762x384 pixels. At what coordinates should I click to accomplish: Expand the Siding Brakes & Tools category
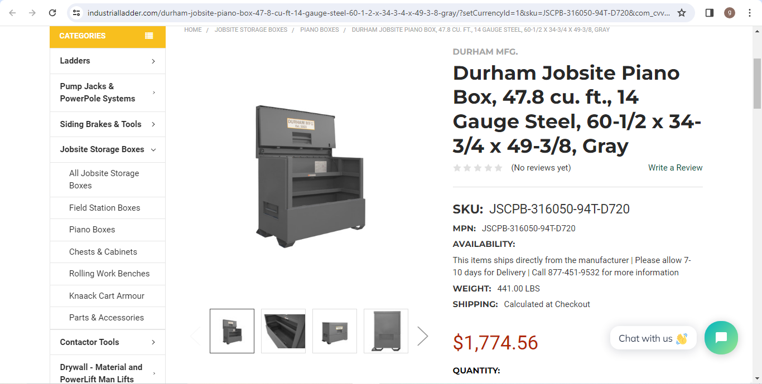click(108, 124)
